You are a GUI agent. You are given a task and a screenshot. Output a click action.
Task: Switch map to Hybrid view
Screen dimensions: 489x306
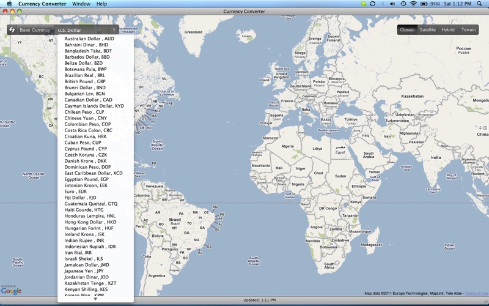click(448, 30)
